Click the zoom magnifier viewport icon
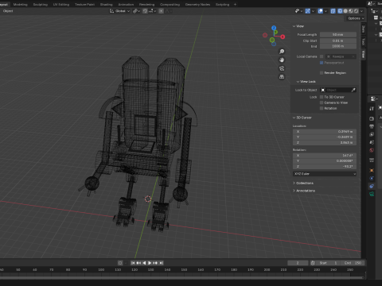382x286 pixels. [x=282, y=52]
